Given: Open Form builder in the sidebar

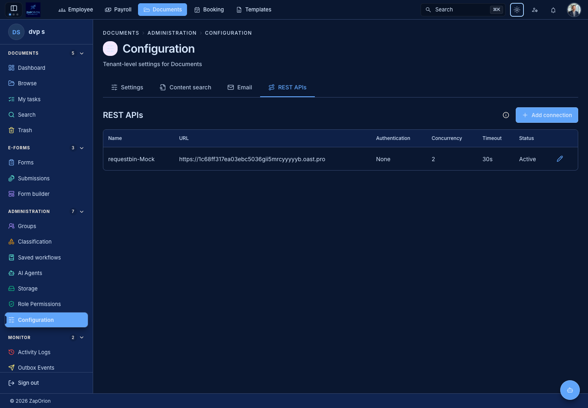Looking at the screenshot, I should 46,194.
